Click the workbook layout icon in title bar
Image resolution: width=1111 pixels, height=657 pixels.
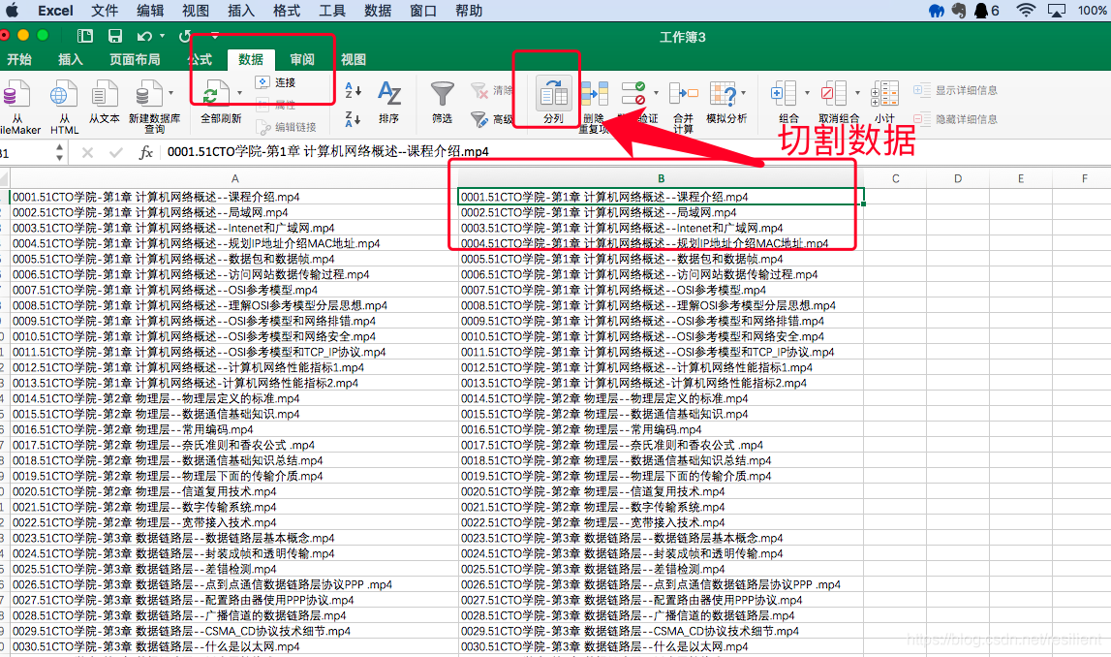(x=85, y=36)
